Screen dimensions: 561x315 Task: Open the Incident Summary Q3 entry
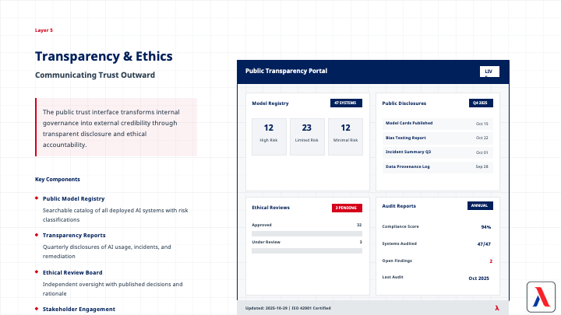pyautogui.click(x=438, y=152)
